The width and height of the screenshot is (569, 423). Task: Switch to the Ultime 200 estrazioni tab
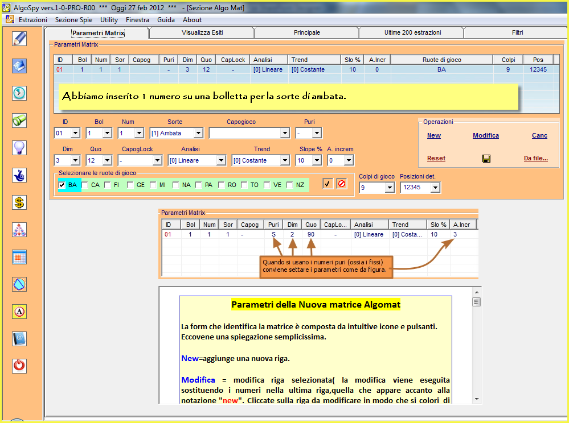(x=412, y=32)
